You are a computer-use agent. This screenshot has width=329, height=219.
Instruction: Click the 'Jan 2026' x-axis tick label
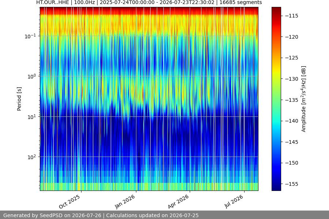[125, 202]
